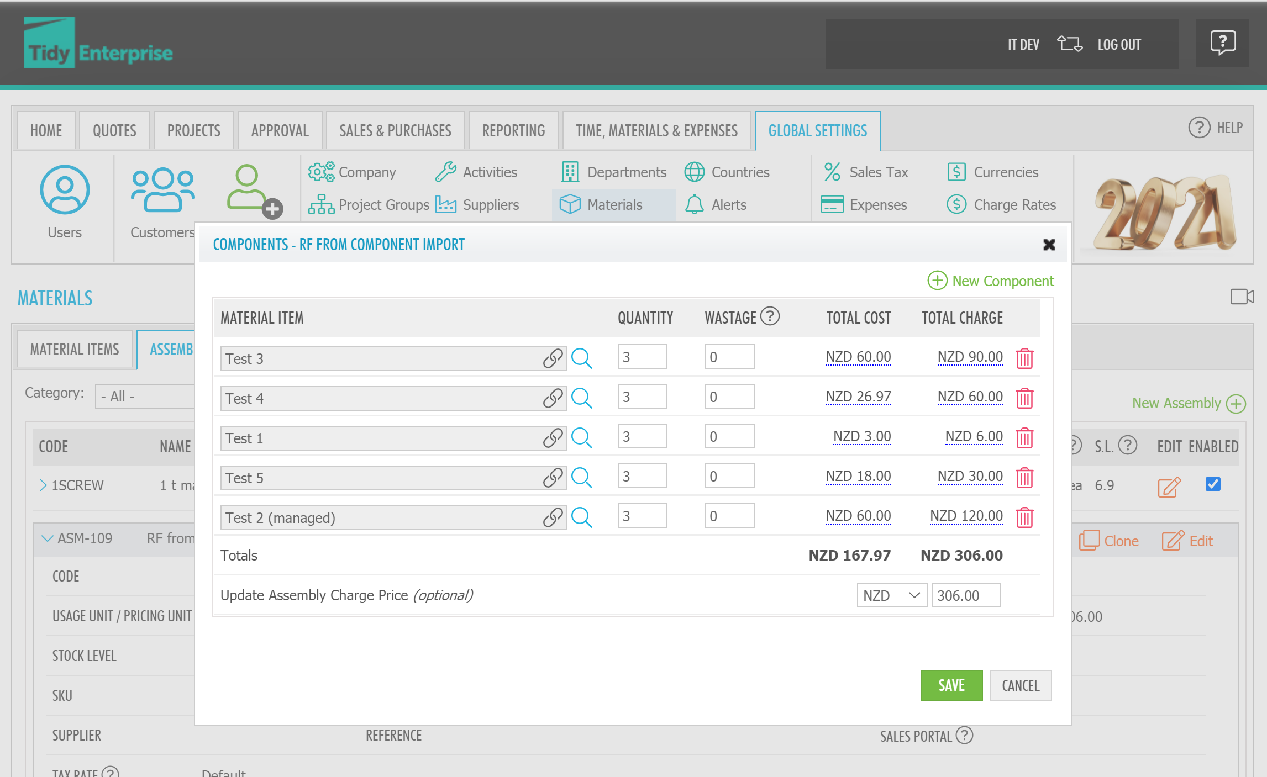Image resolution: width=1267 pixels, height=777 pixels.
Task: Edit the 1SCREW row with pencil icon
Action: point(1169,487)
